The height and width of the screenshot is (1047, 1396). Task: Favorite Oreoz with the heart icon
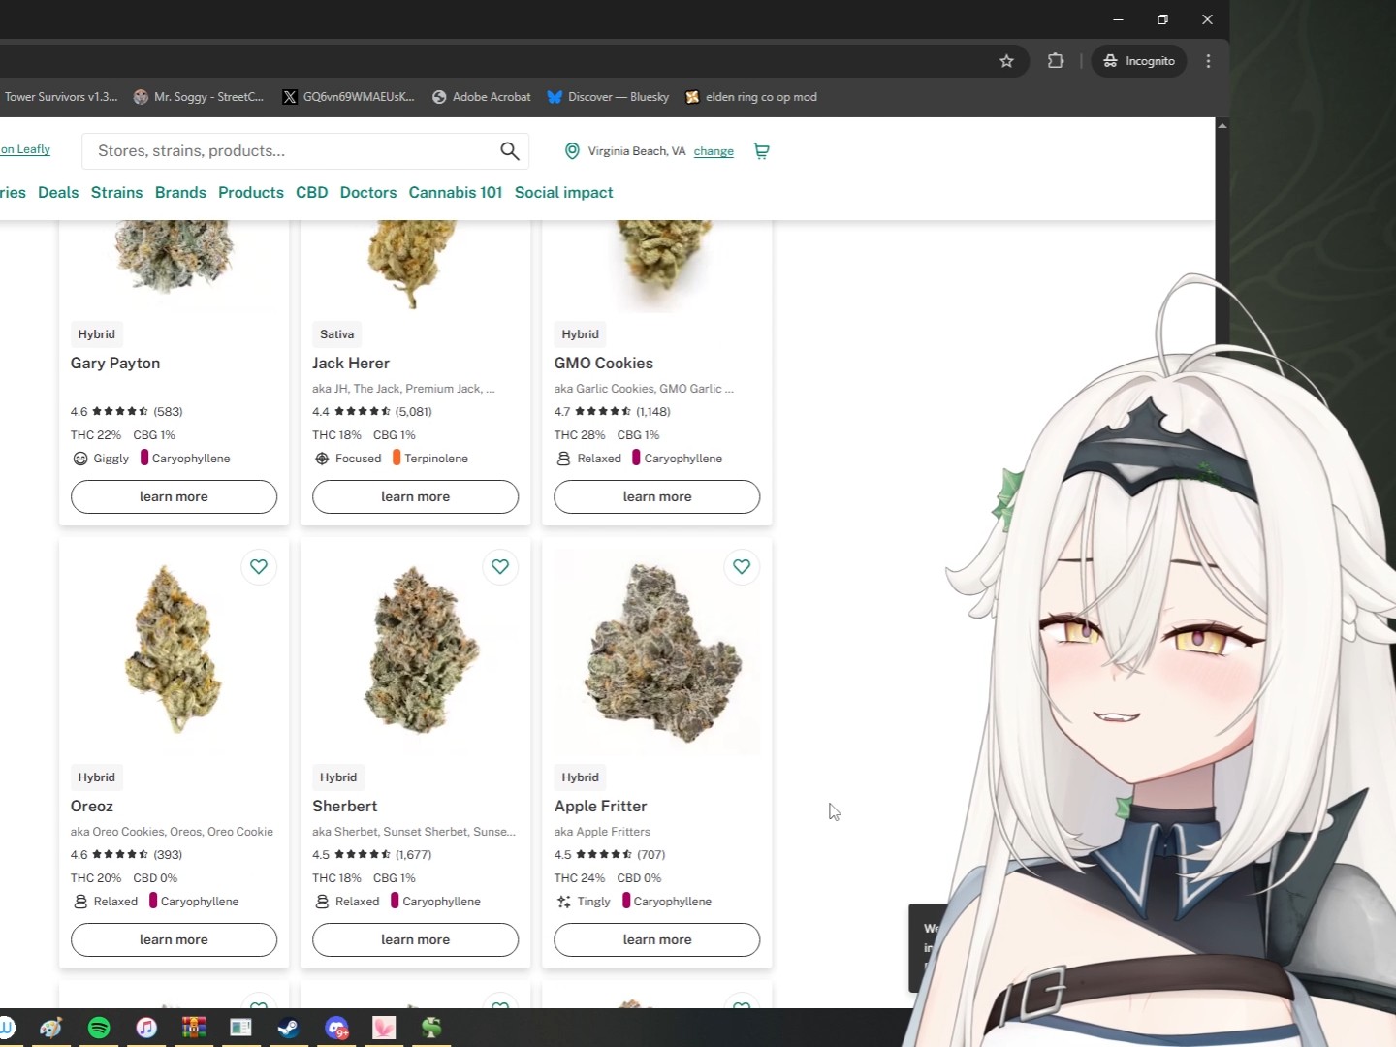[x=259, y=567]
